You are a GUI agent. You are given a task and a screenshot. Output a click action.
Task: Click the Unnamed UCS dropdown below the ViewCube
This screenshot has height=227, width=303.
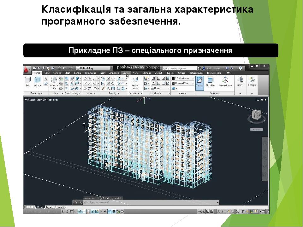(x=256, y=130)
